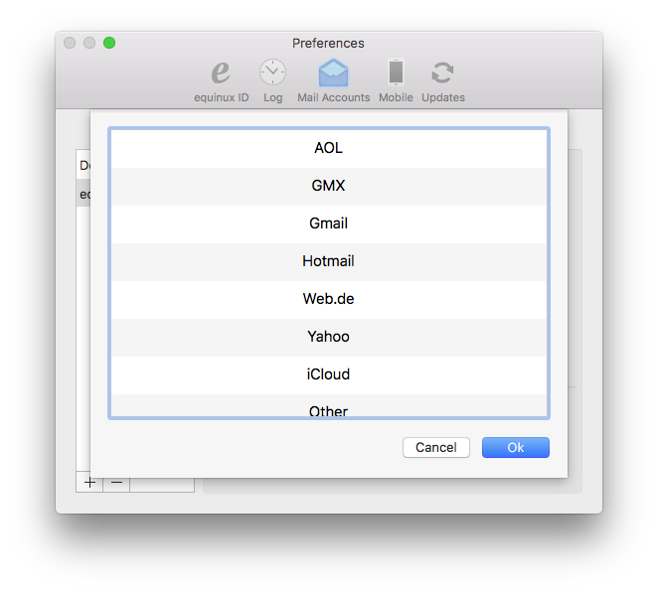
Task: Select iCloud as the mail provider
Action: 329,374
